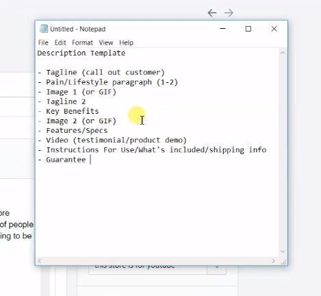
Task: Click the 'Image 2 (or GIF)' line
Action: pyautogui.click(x=77, y=121)
